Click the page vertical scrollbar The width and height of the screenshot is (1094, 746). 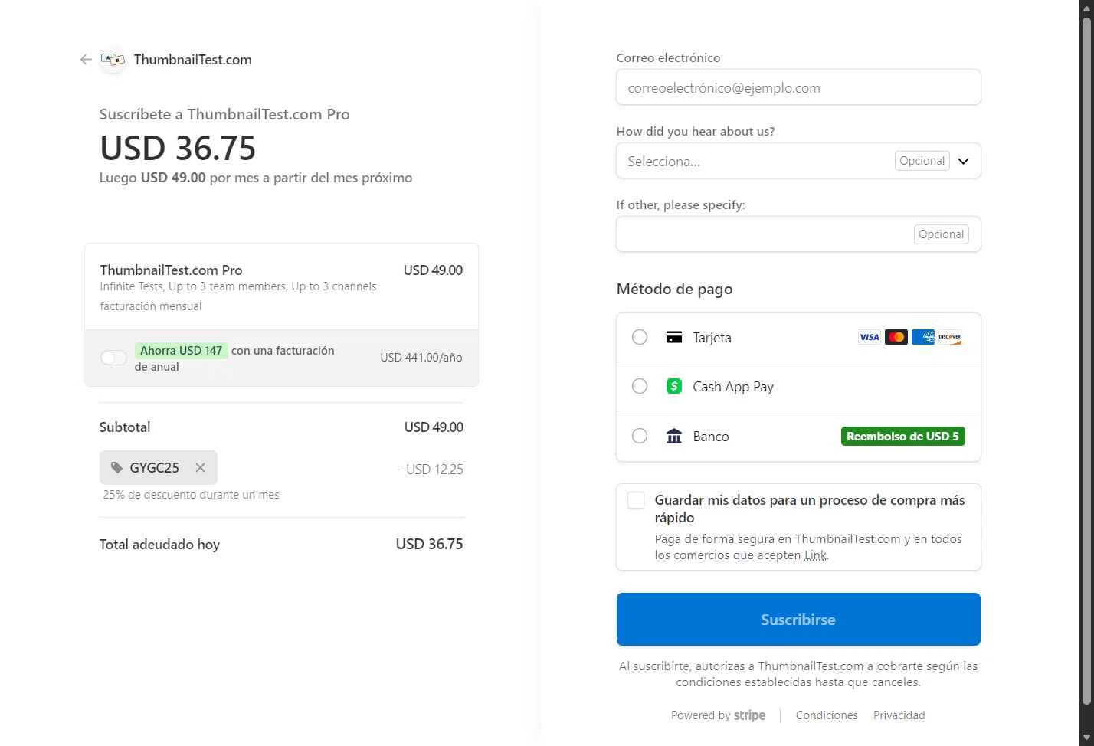point(1086,360)
